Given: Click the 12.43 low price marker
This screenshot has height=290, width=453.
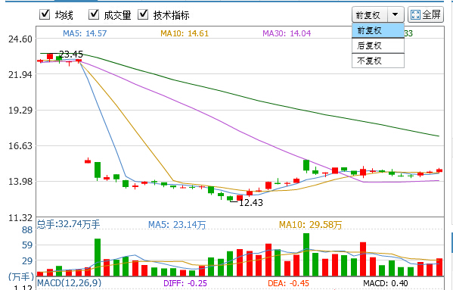Looking at the screenshot, I should point(251,203).
